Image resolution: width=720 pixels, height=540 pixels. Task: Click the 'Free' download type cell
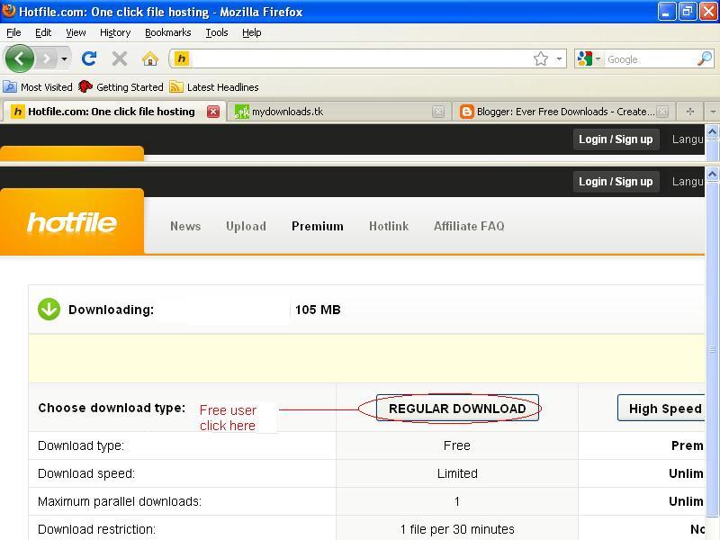(457, 445)
